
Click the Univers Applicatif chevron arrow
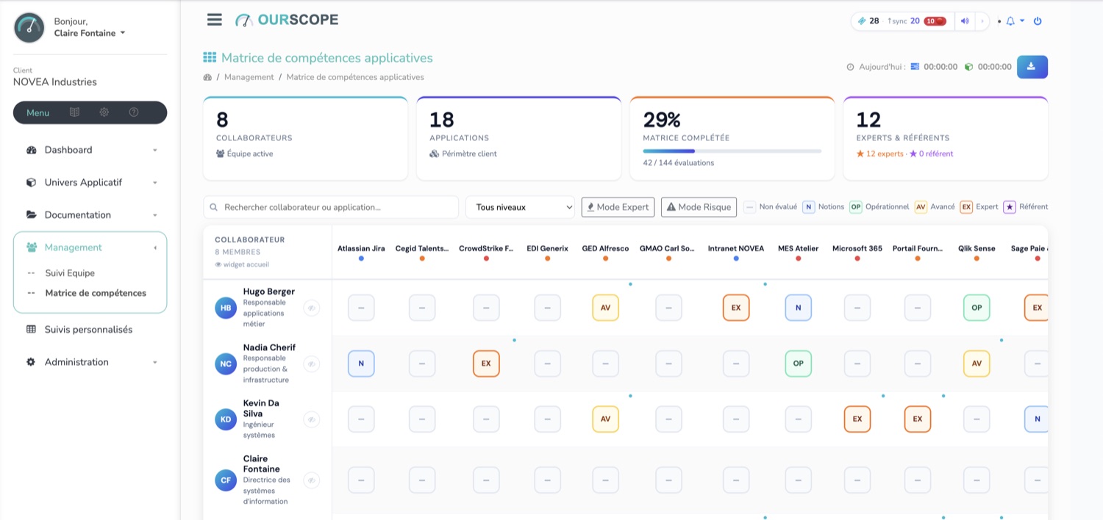pyautogui.click(x=154, y=182)
